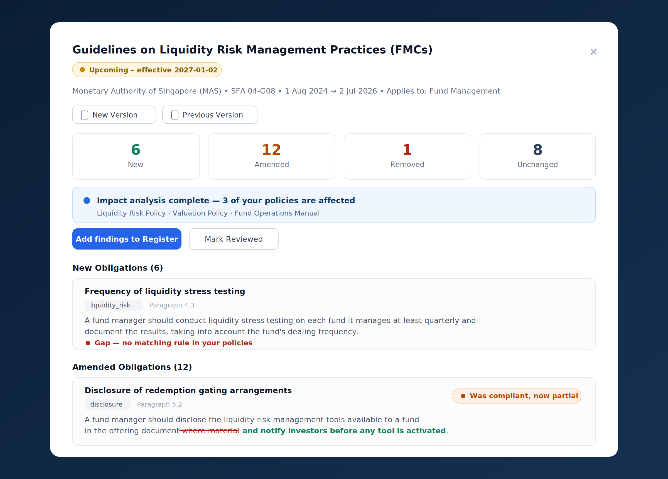Click the Upcoming effective 2027-01-02 status badge

pos(147,70)
